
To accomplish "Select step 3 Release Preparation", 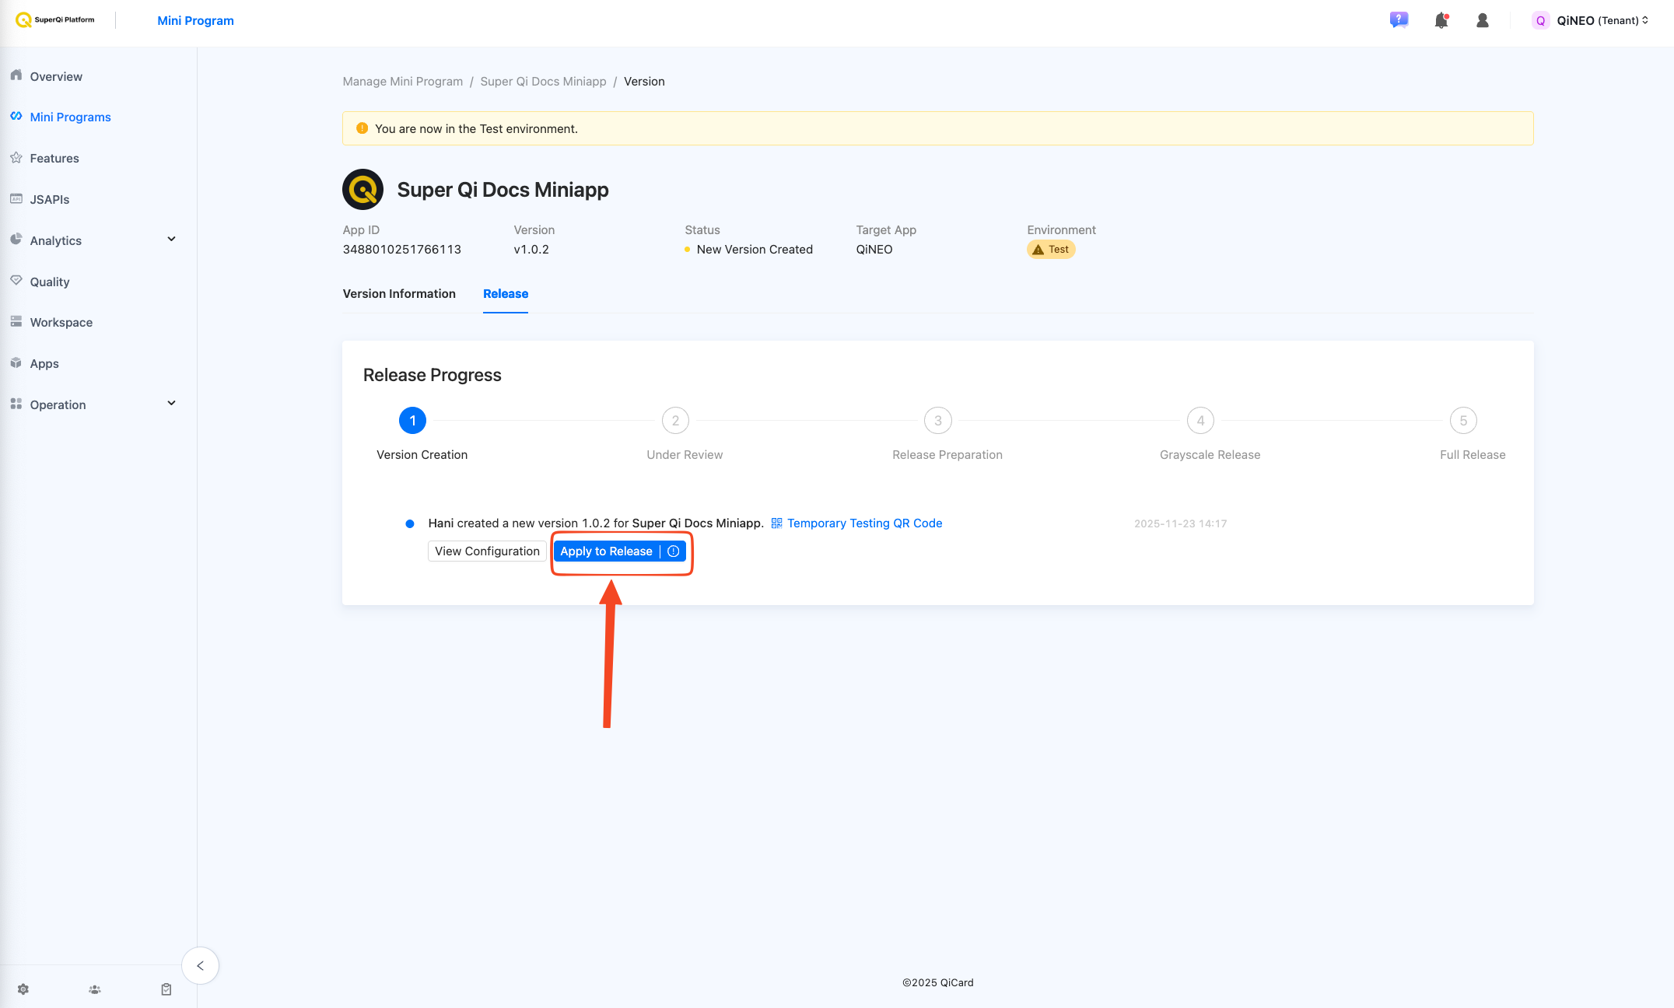I will [938, 421].
